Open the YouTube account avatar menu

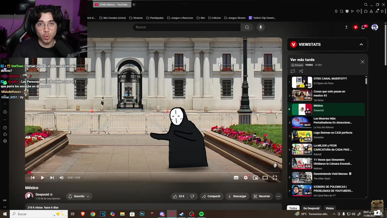coord(375,27)
